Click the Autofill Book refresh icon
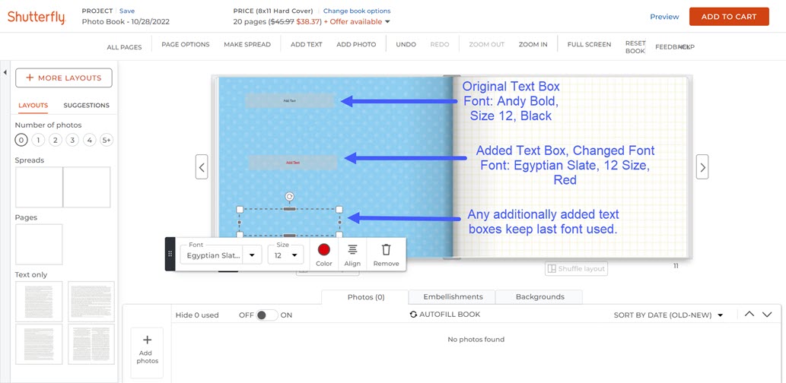This screenshot has width=786, height=383. pyautogui.click(x=413, y=315)
